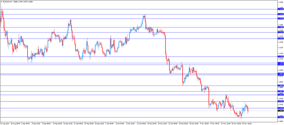284x125 pixels.
Task: Click the 1.1165 price scale value
Action: tap(281, 54)
